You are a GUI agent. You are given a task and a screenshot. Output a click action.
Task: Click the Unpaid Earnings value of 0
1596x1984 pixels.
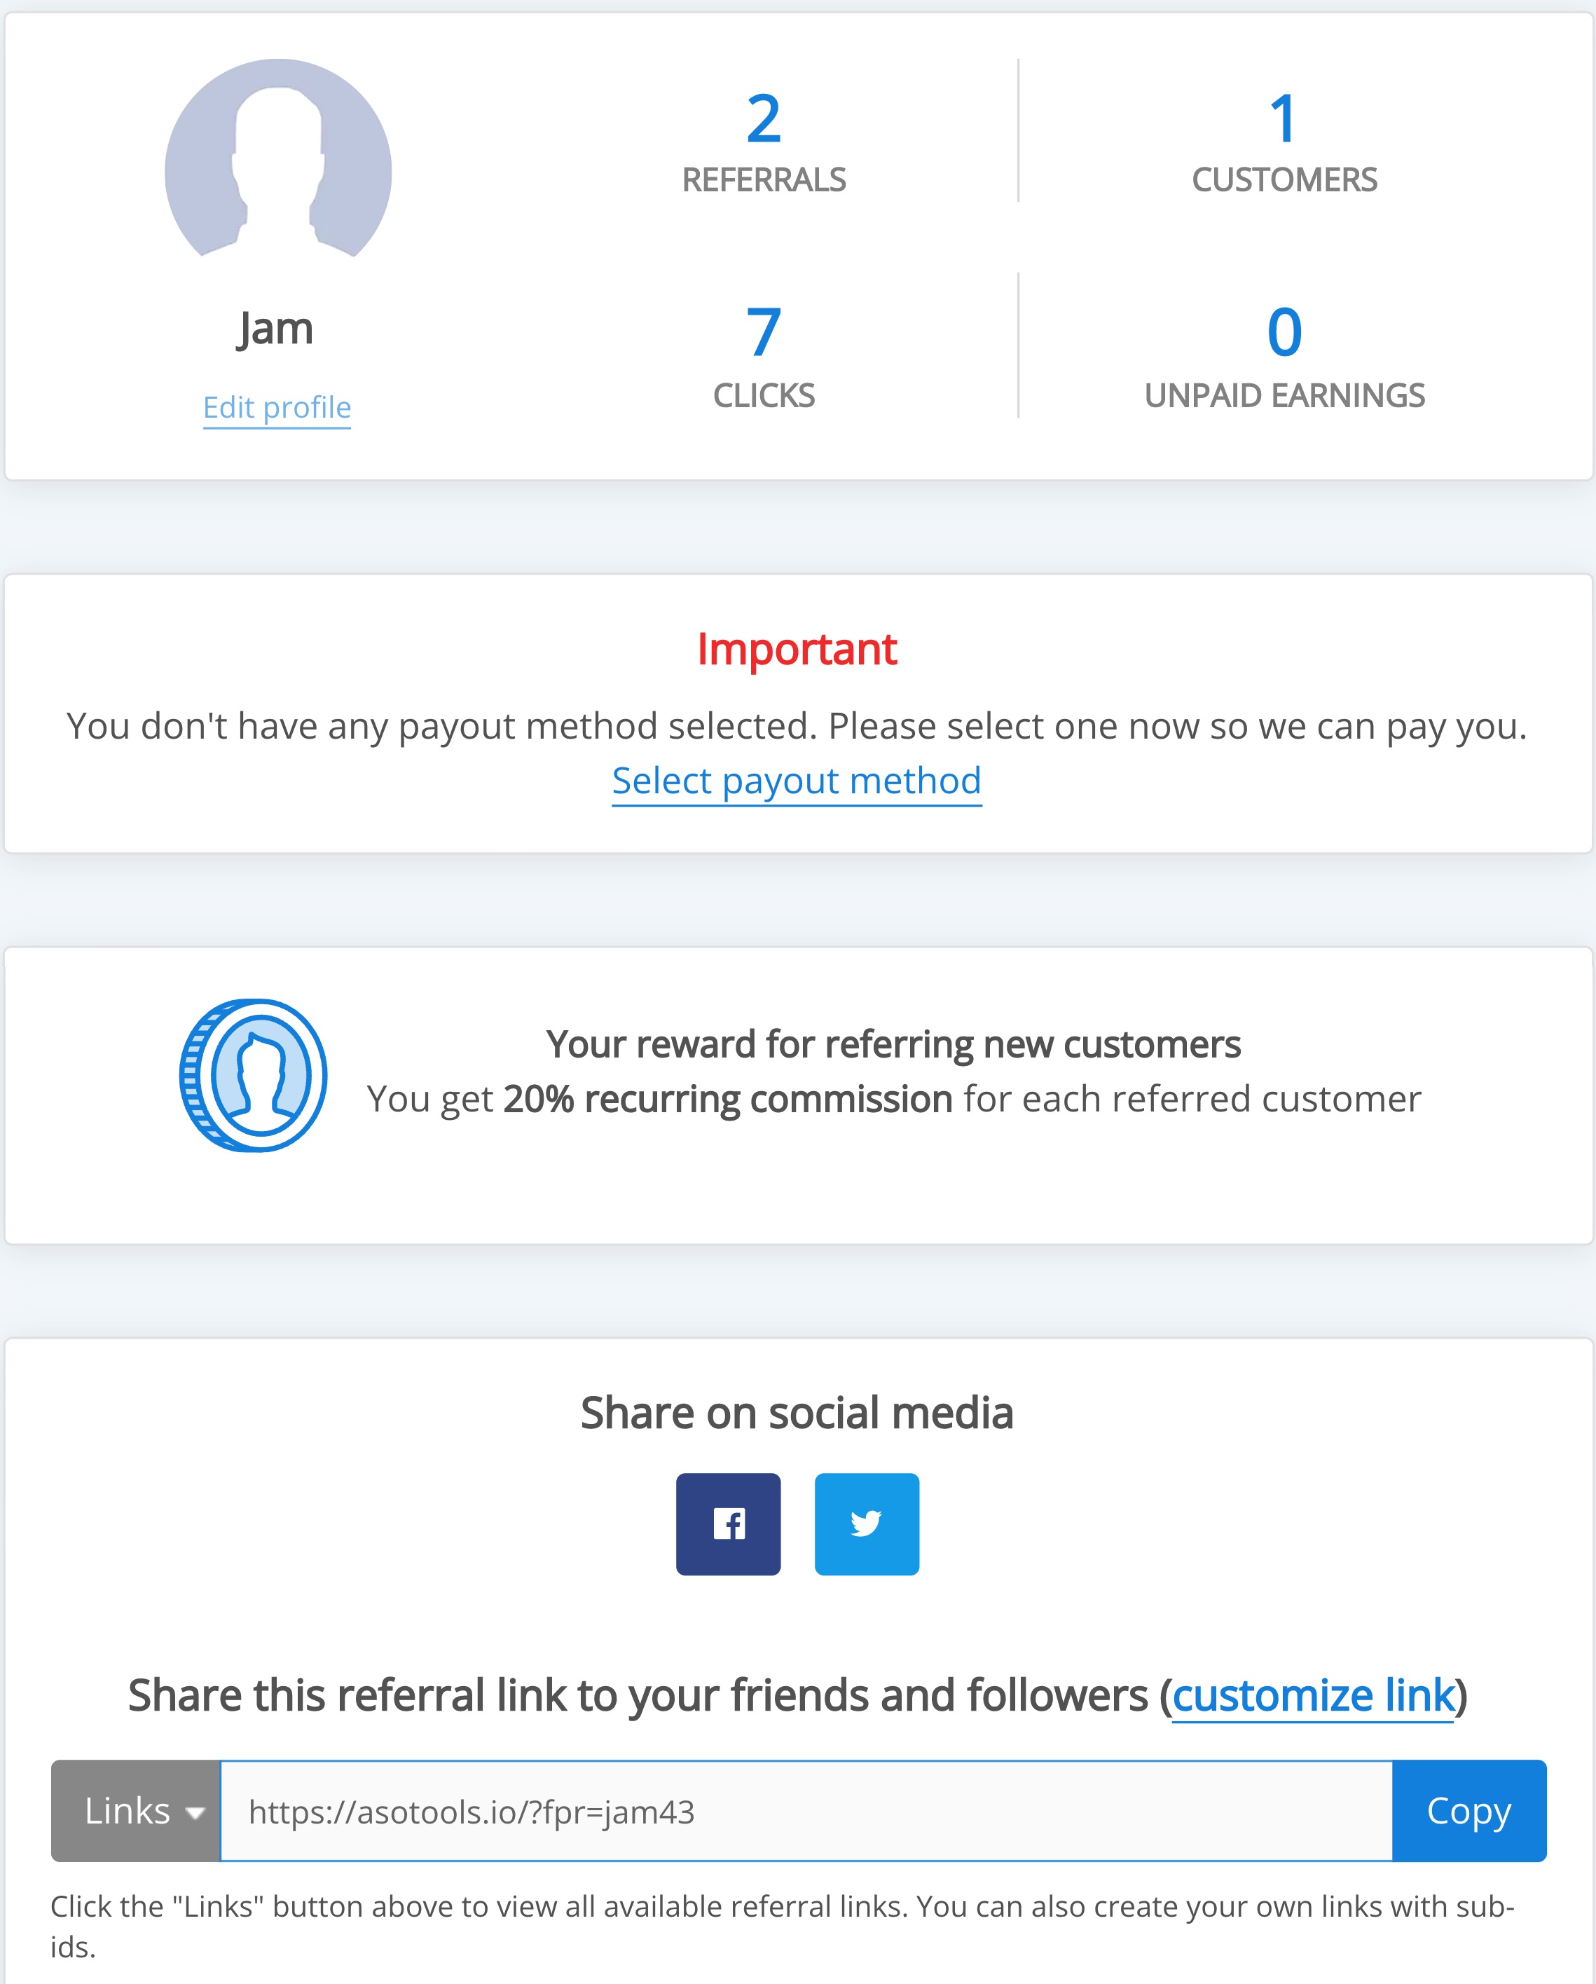pos(1284,333)
